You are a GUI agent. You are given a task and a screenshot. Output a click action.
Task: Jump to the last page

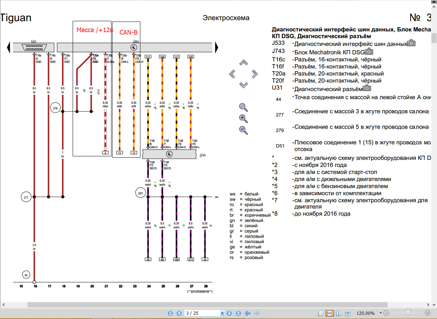click(238, 313)
